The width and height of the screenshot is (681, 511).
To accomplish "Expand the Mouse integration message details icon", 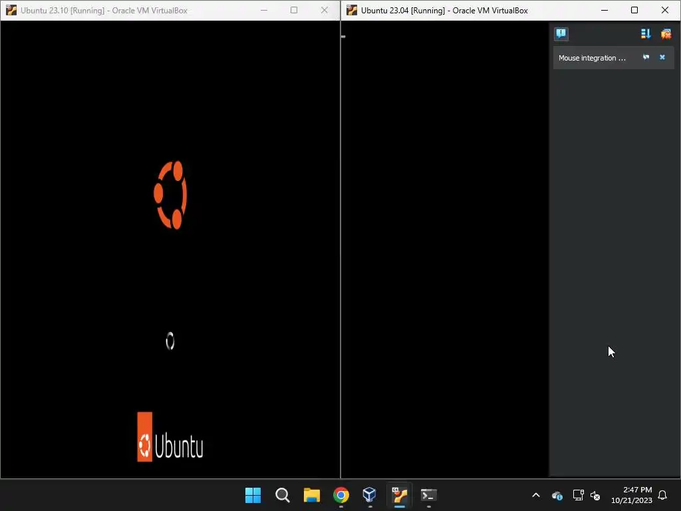I will coord(646,57).
